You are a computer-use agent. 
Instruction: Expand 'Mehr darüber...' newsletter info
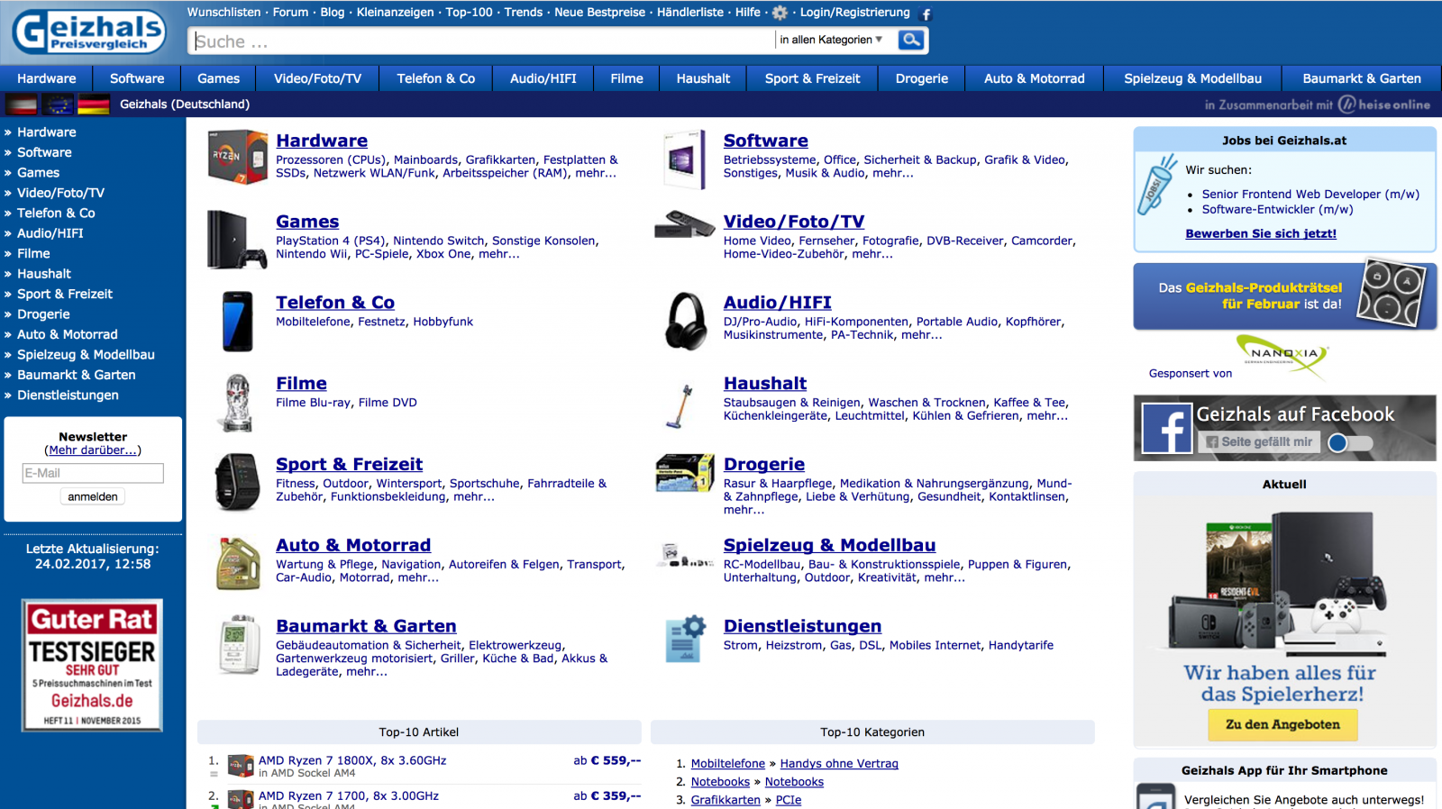click(93, 450)
